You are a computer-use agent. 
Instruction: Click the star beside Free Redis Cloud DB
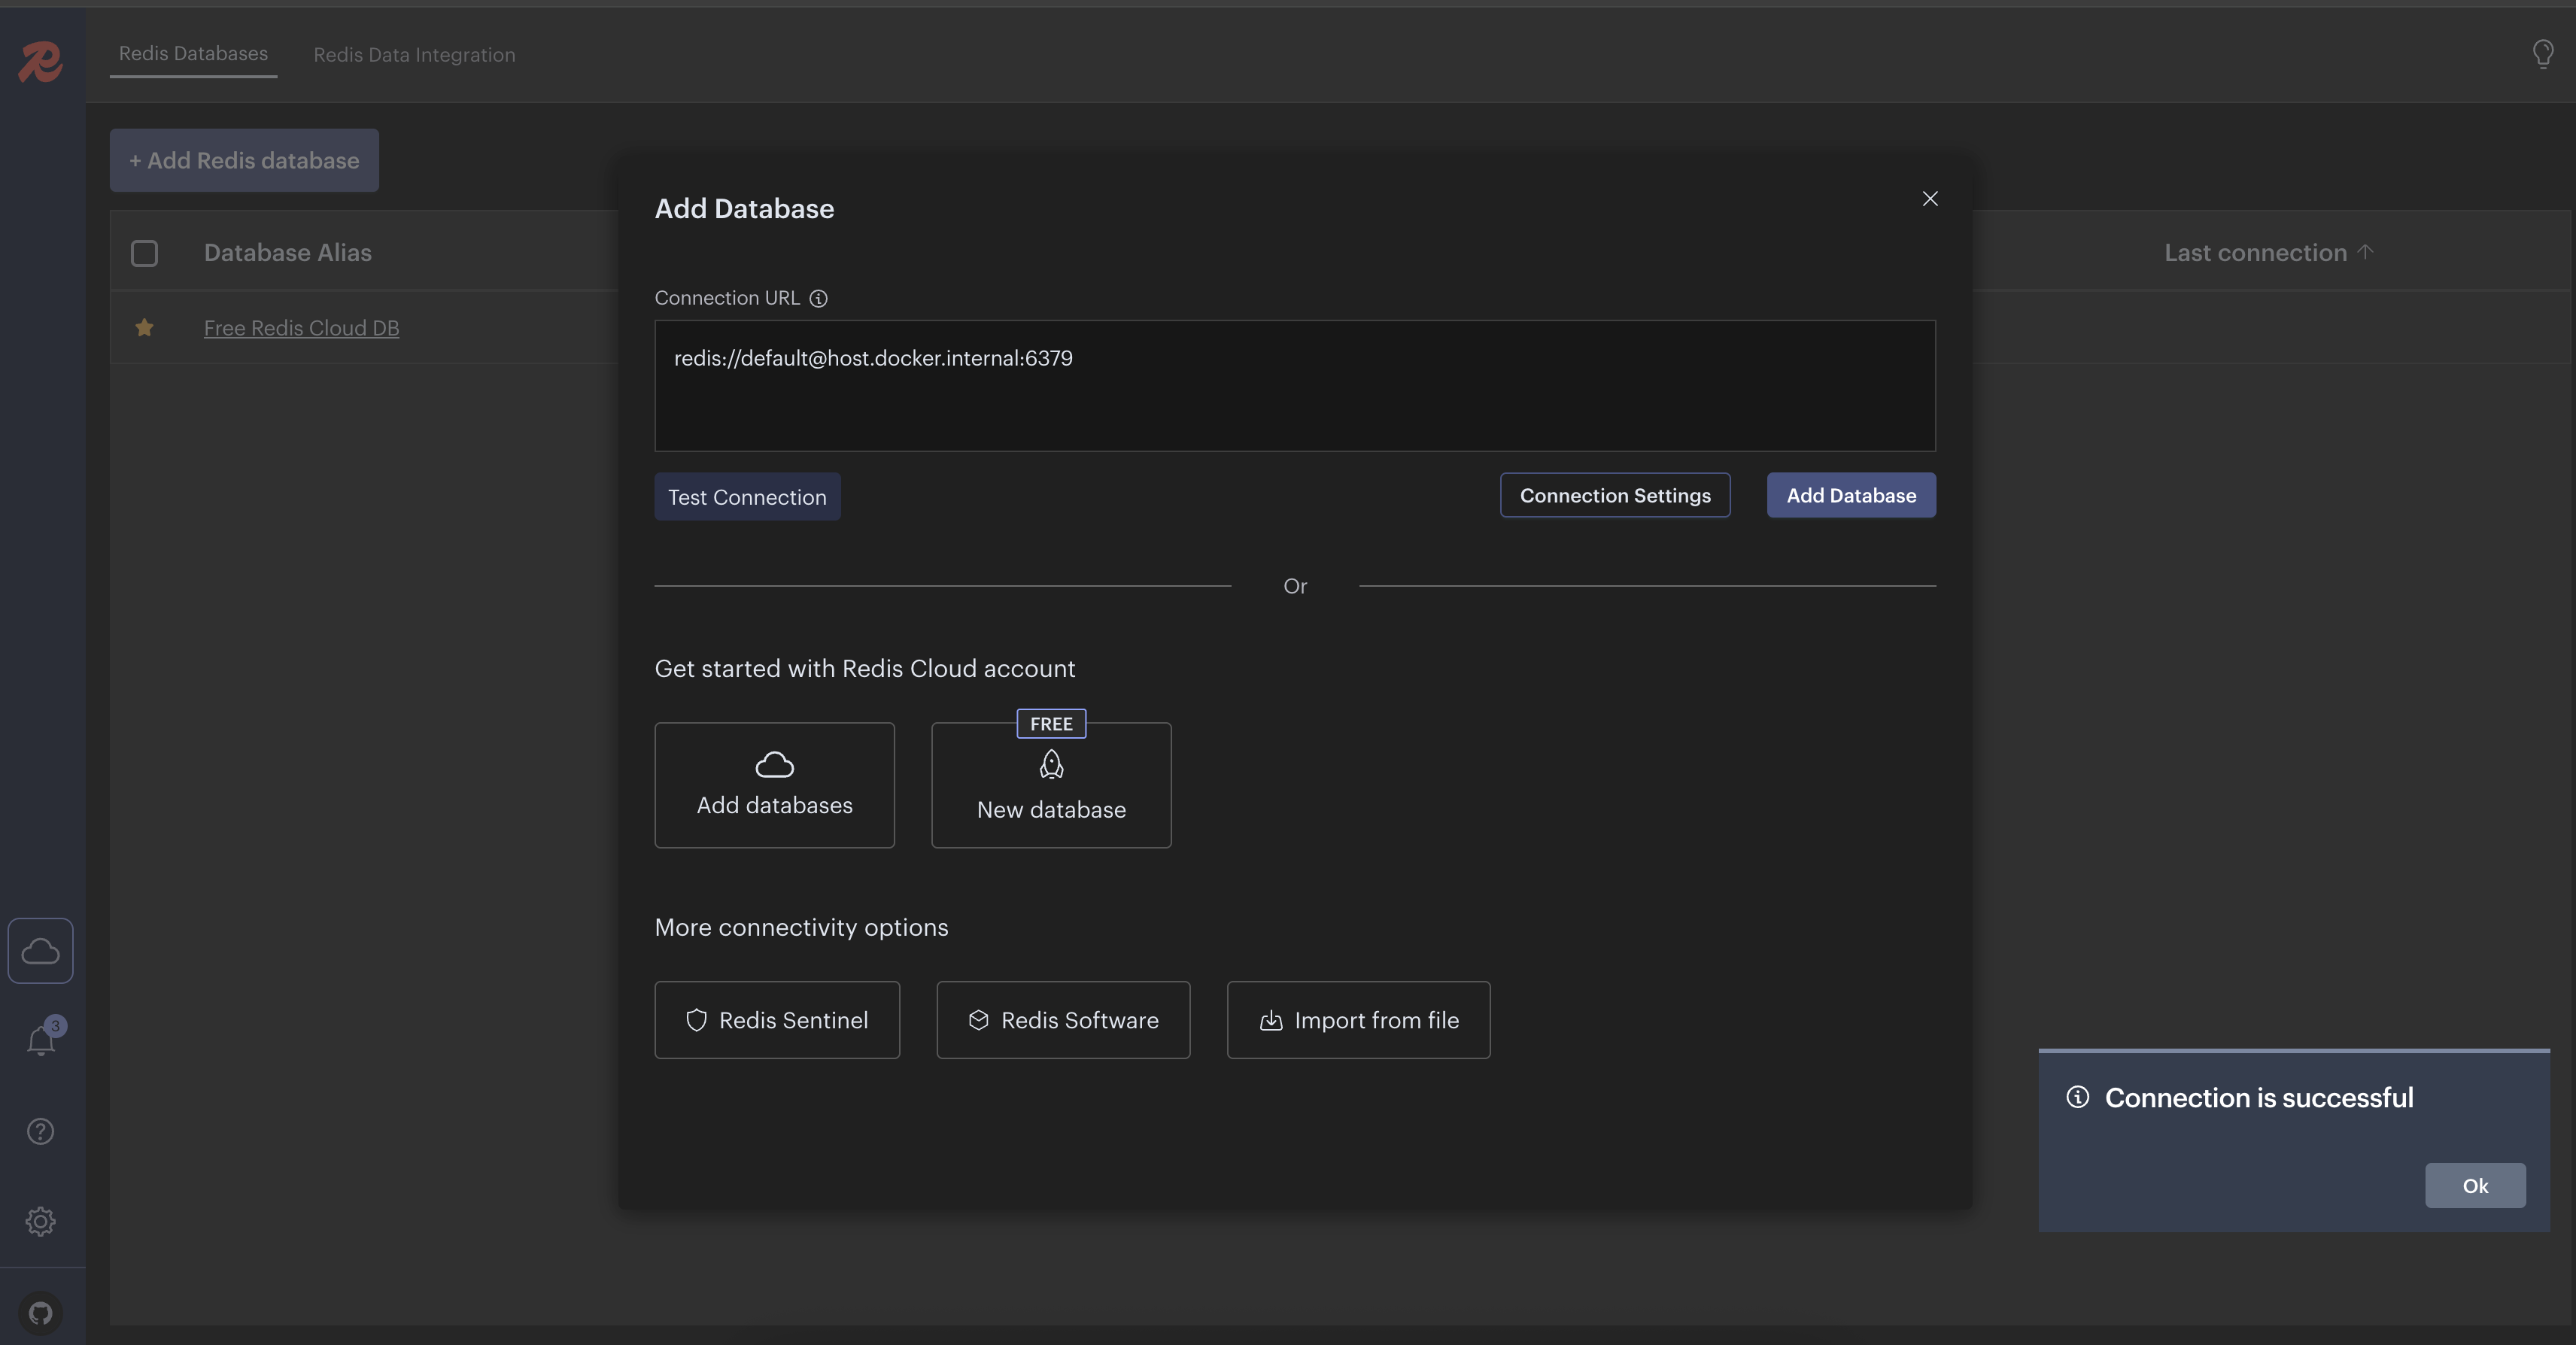coord(144,327)
